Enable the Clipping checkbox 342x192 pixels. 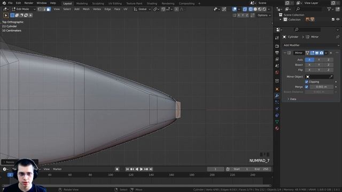click(306, 82)
